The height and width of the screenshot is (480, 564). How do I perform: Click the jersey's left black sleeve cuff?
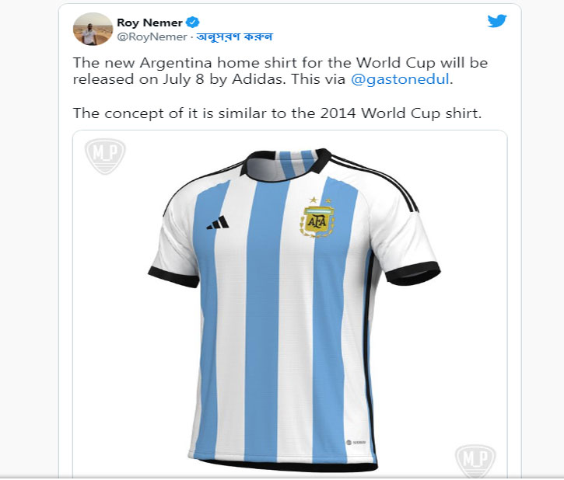point(173,277)
